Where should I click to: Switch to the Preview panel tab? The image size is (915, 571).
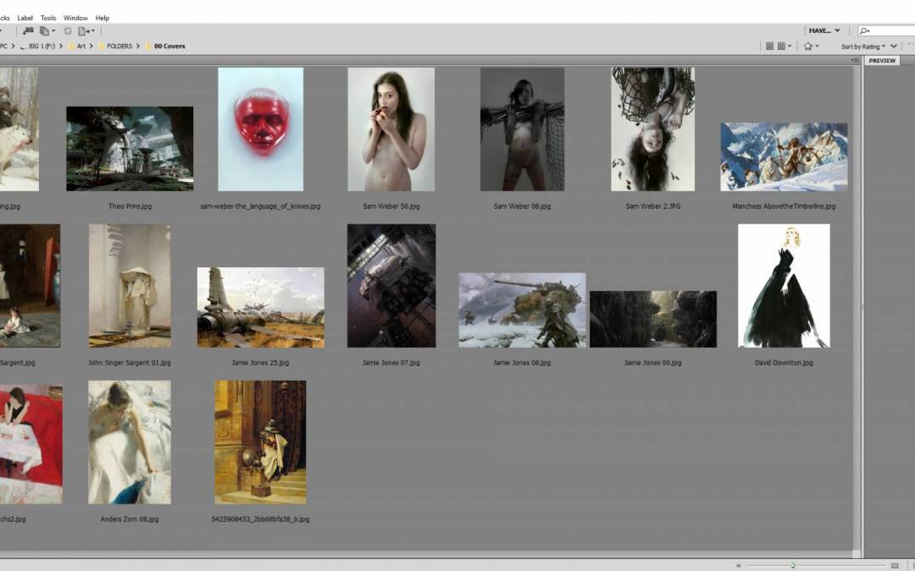point(882,61)
